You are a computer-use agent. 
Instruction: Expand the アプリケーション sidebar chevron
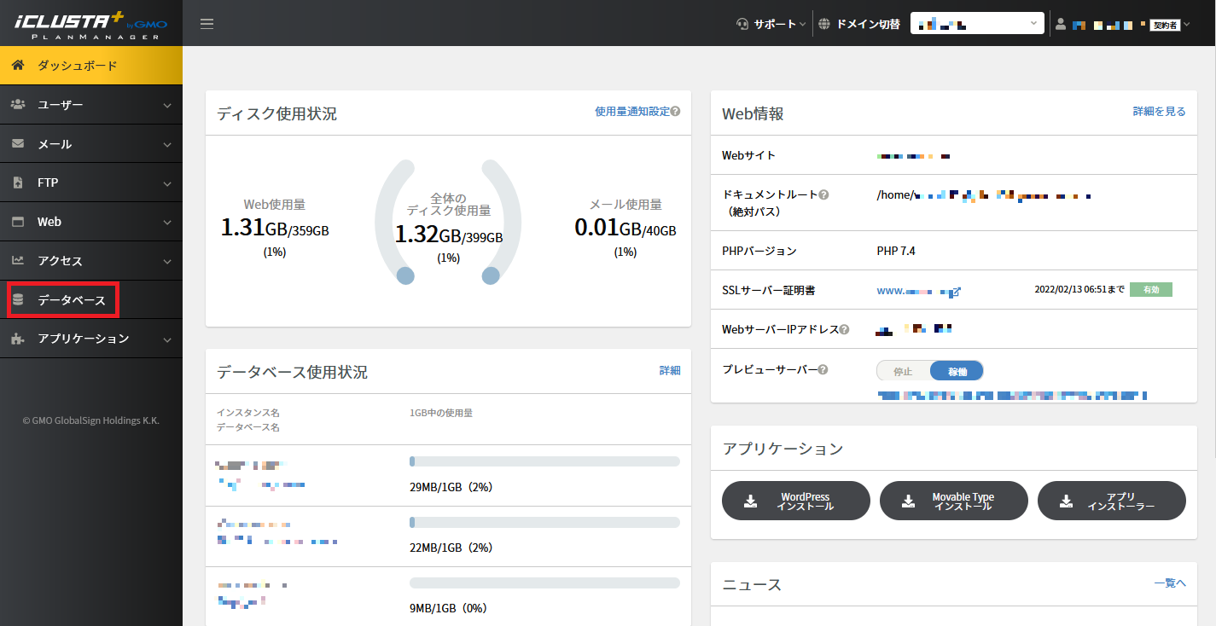click(167, 339)
